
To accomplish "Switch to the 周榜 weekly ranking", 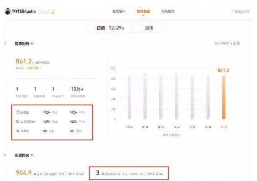I will [x=149, y=28].
